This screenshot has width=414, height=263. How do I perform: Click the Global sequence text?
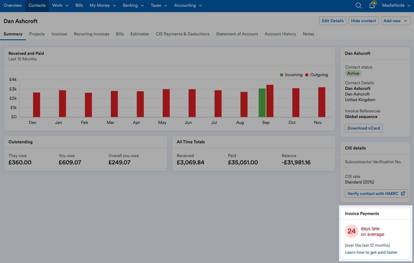[361, 117]
